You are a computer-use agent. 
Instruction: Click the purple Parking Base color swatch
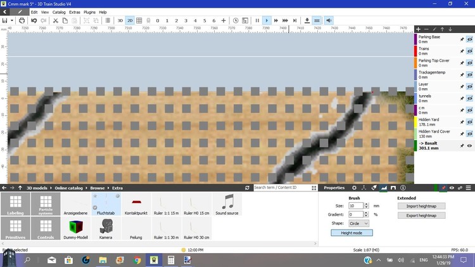tap(415, 39)
